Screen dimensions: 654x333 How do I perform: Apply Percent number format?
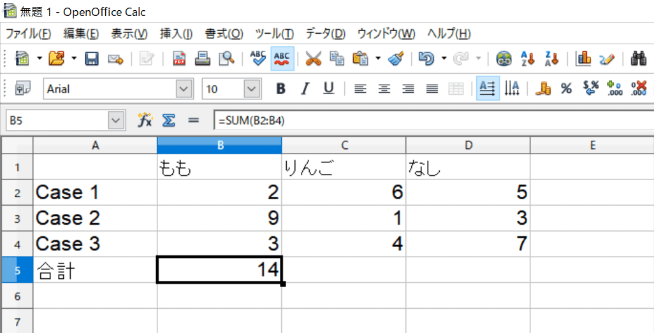tap(566, 89)
